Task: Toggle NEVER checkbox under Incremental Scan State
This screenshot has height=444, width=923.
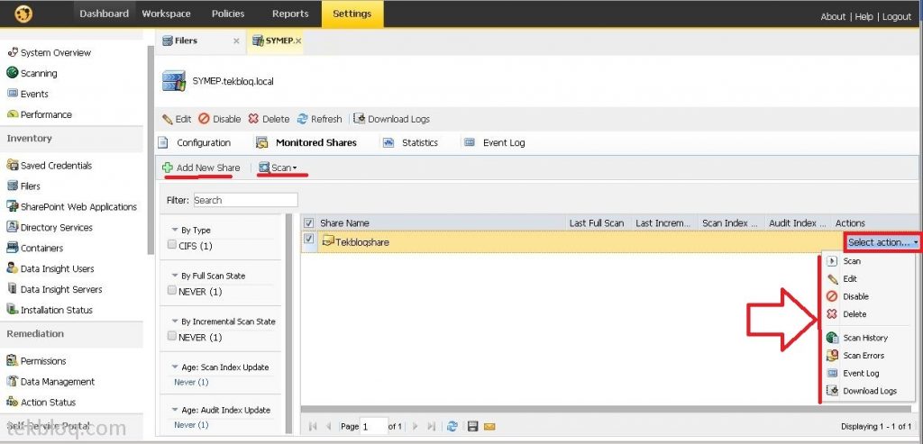Action: (x=172, y=336)
